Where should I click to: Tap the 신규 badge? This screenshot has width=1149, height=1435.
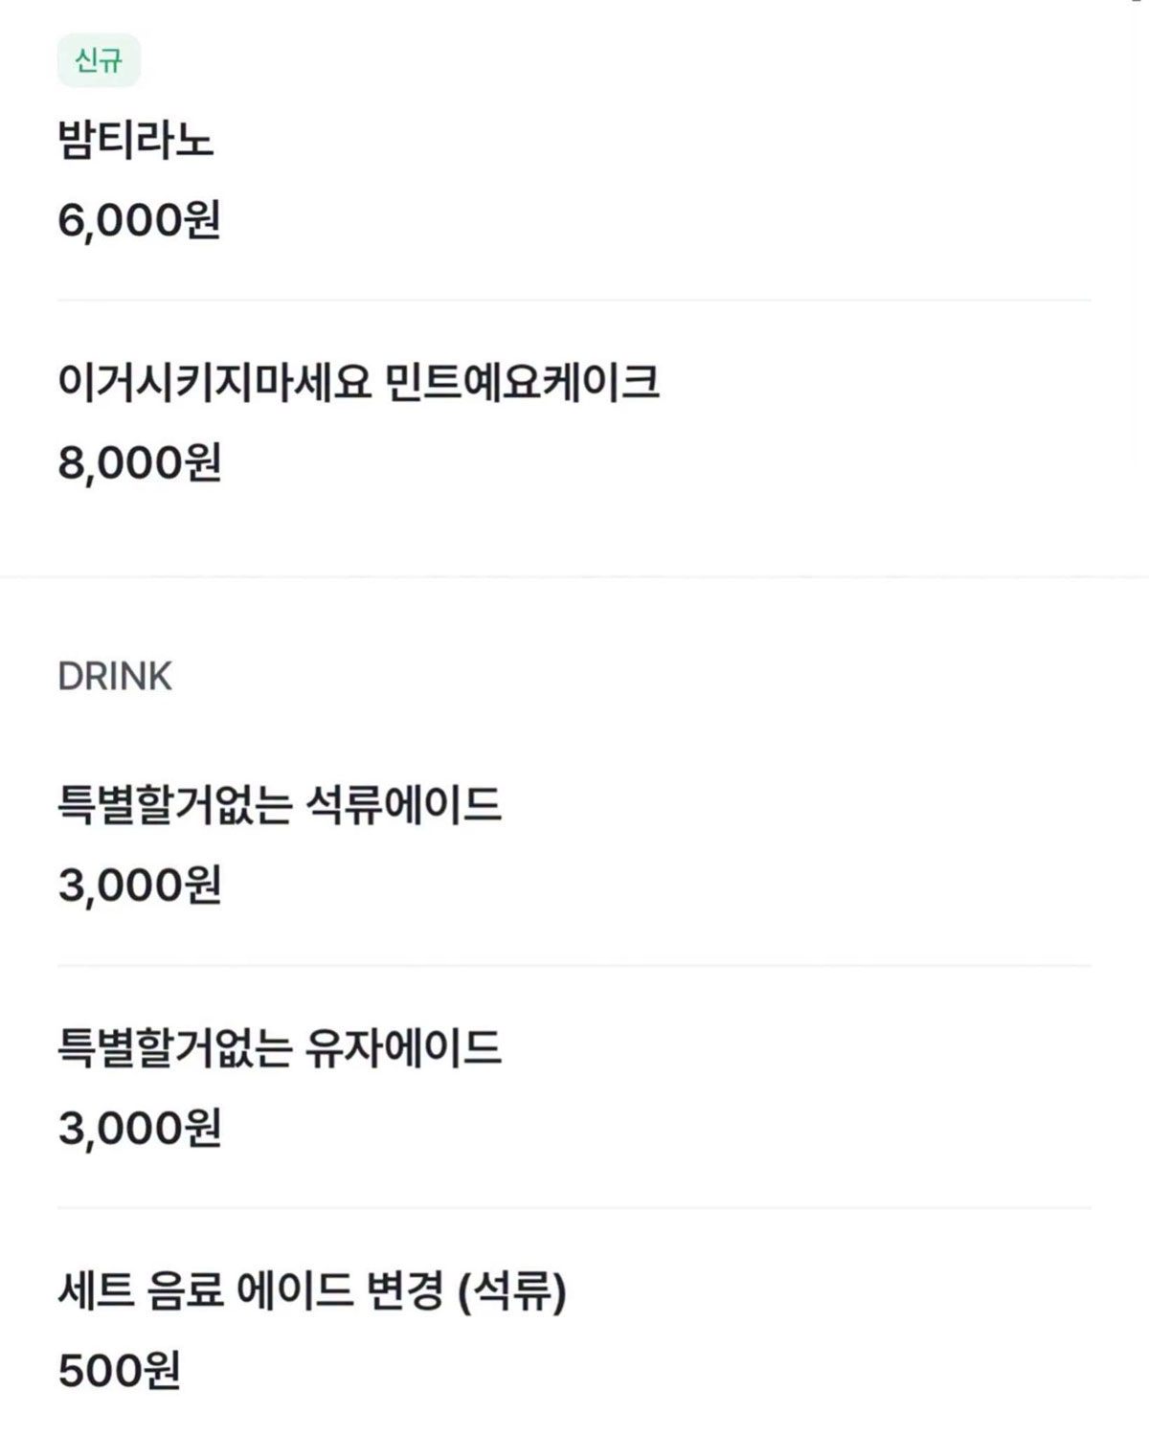(x=99, y=60)
